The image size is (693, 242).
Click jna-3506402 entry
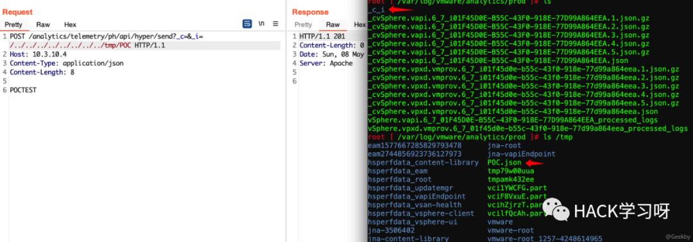[x=391, y=230]
